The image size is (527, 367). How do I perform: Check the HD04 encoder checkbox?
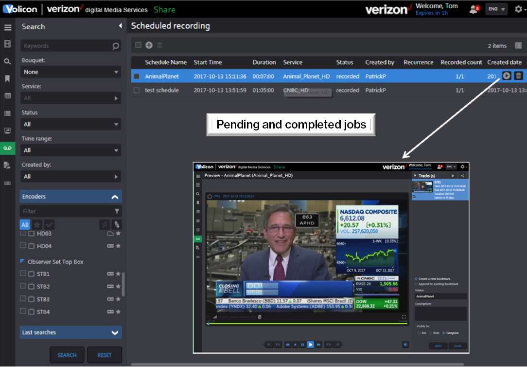point(23,246)
